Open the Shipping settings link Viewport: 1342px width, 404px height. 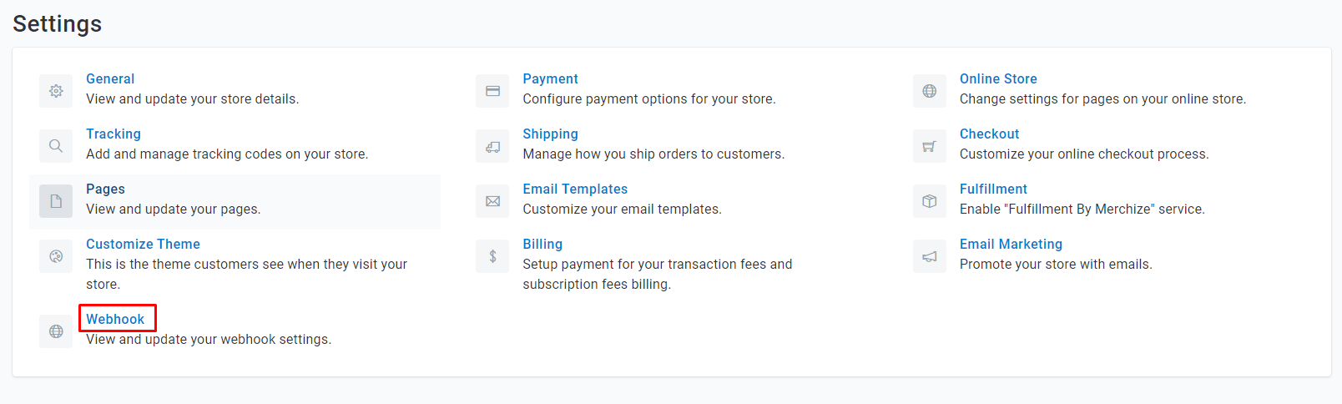550,134
